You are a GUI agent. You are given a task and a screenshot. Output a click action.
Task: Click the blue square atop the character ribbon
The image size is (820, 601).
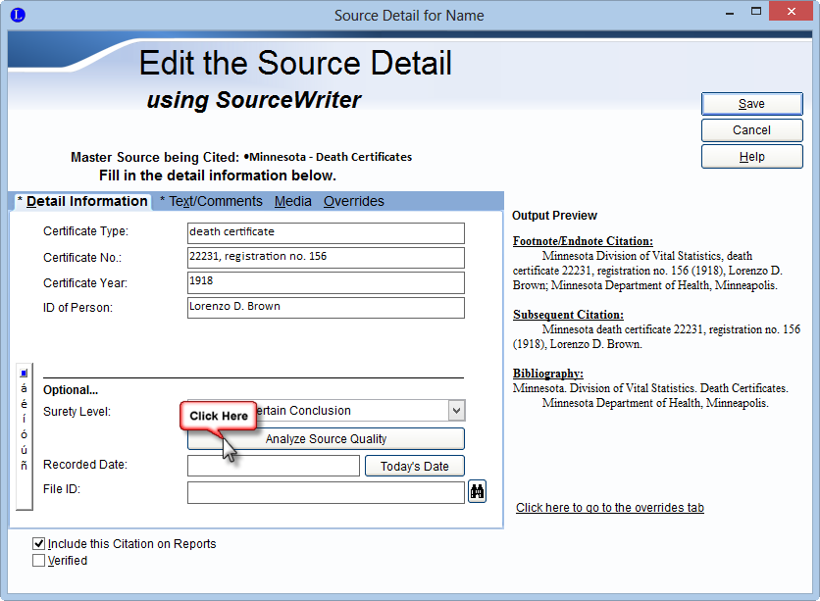(24, 374)
